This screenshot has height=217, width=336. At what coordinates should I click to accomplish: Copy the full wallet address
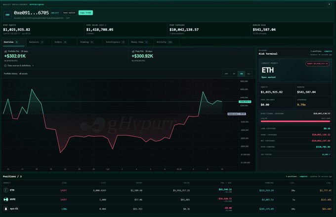[68, 18]
